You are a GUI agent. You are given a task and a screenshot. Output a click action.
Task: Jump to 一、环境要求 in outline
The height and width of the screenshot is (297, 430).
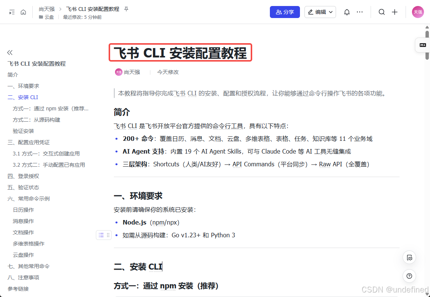tap(23, 86)
